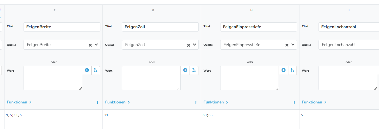379x129 pixels.
Task: Expand Funktionen under column F
Action: (x=19, y=102)
